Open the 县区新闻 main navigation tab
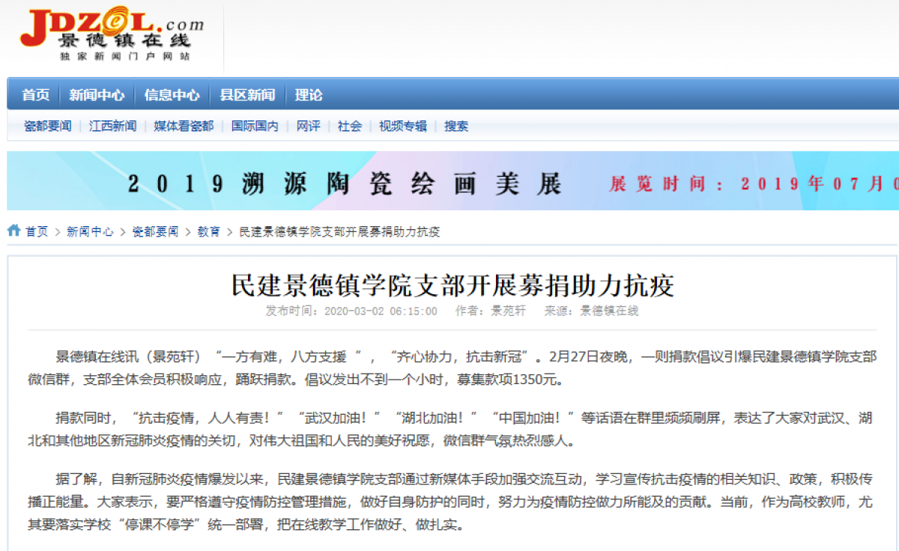The width and height of the screenshot is (899, 551). [247, 95]
